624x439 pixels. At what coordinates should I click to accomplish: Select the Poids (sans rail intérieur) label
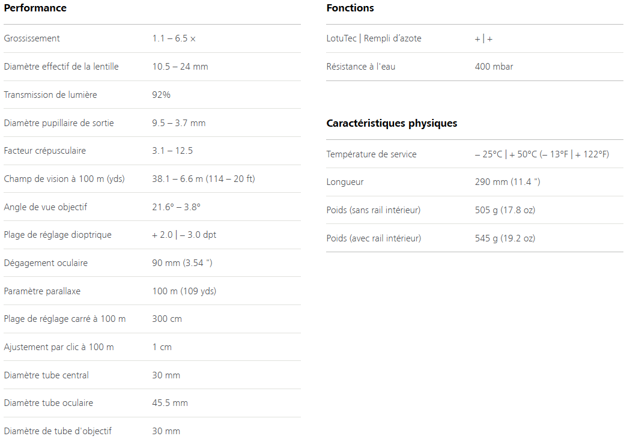click(x=374, y=210)
